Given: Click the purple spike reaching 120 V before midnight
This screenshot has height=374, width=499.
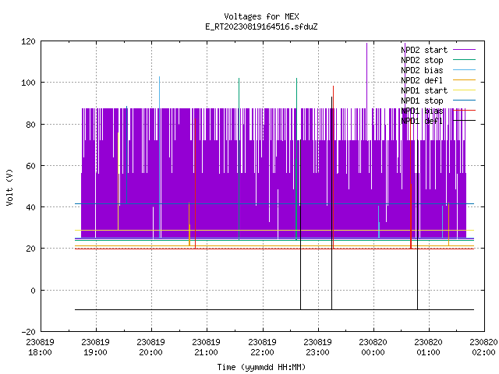Looking at the screenshot, I should coord(366,76).
